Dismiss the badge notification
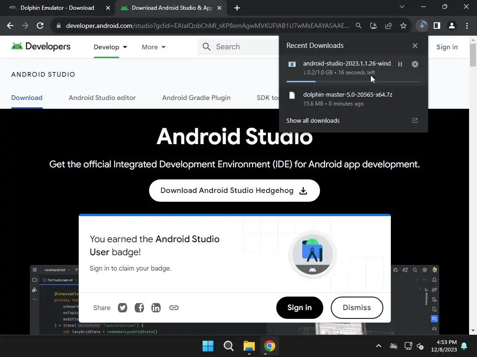The image size is (477, 357). [x=357, y=308]
